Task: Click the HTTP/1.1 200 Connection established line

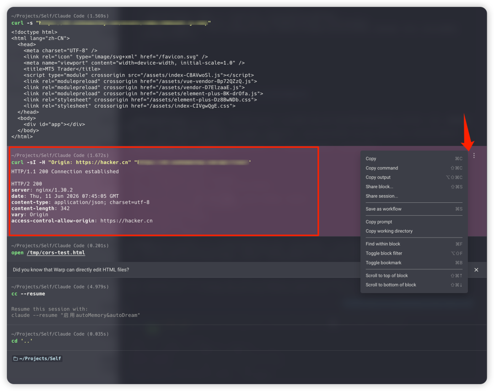Action: pyautogui.click(x=65, y=172)
